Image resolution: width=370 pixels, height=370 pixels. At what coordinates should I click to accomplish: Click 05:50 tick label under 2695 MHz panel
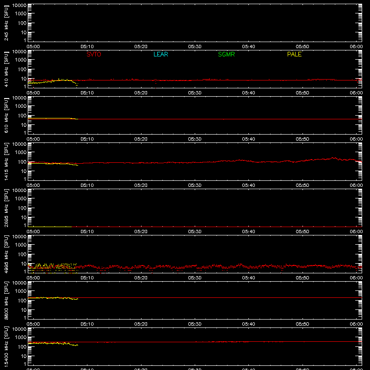pos(302,232)
